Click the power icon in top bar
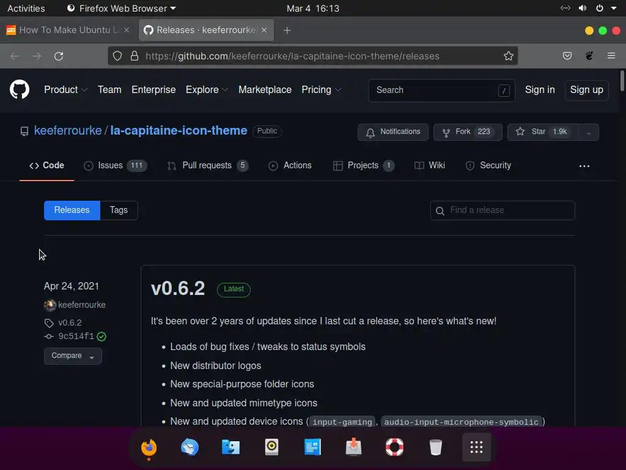 [x=600, y=9]
